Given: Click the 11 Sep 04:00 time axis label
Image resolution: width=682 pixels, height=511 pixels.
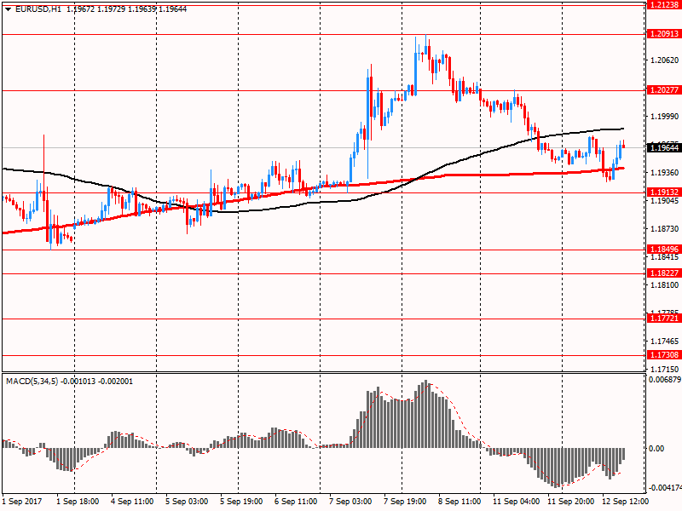Looking at the screenshot, I should click(517, 502).
